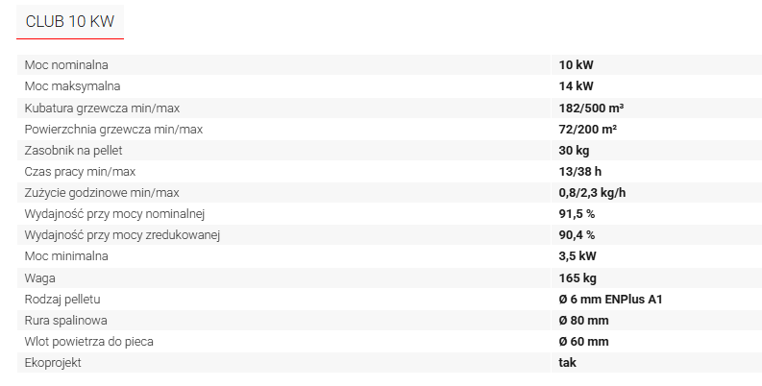Select the Rura spalinowa label

pos(65,321)
